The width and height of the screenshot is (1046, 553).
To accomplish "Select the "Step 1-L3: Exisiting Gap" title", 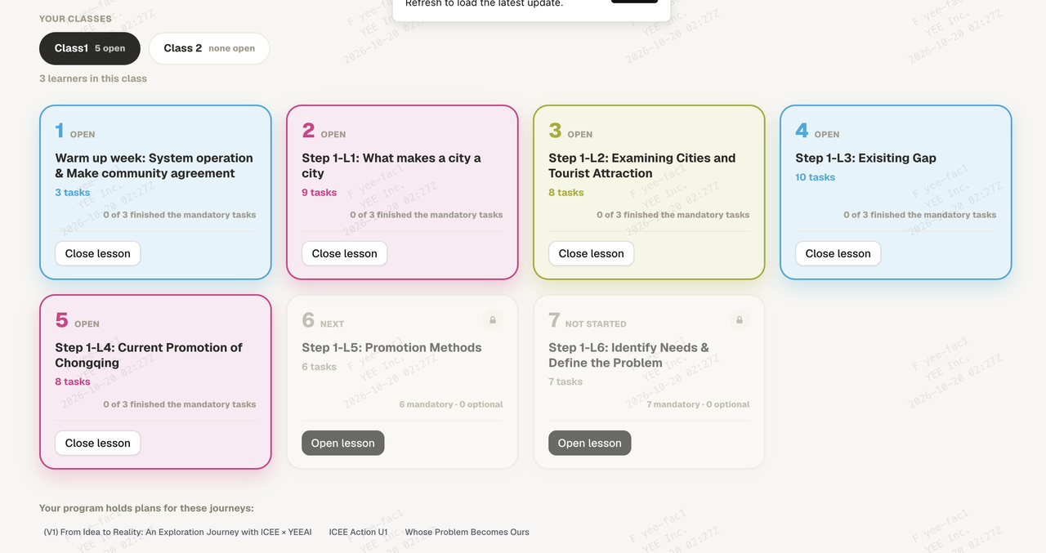I will [866, 158].
